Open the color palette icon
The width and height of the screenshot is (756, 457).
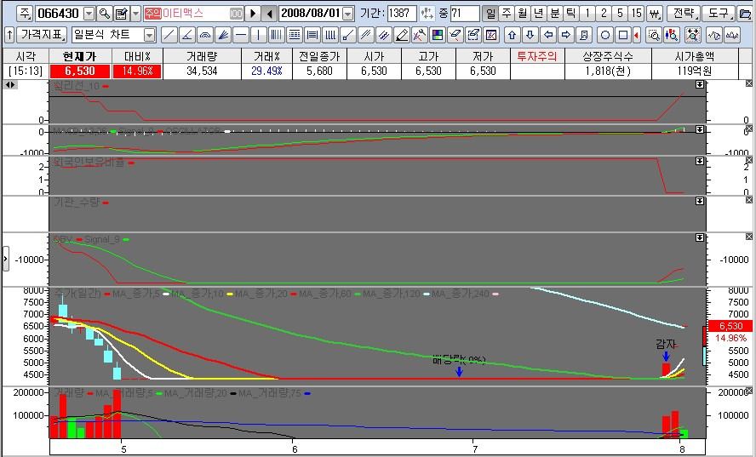click(438, 35)
